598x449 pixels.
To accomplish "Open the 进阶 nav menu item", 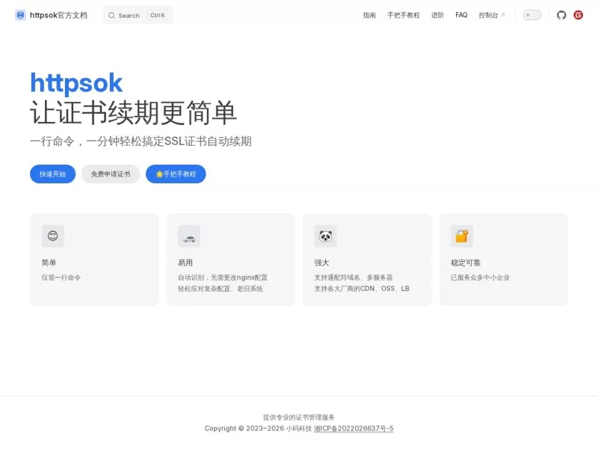I will click(x=437, y=15).
